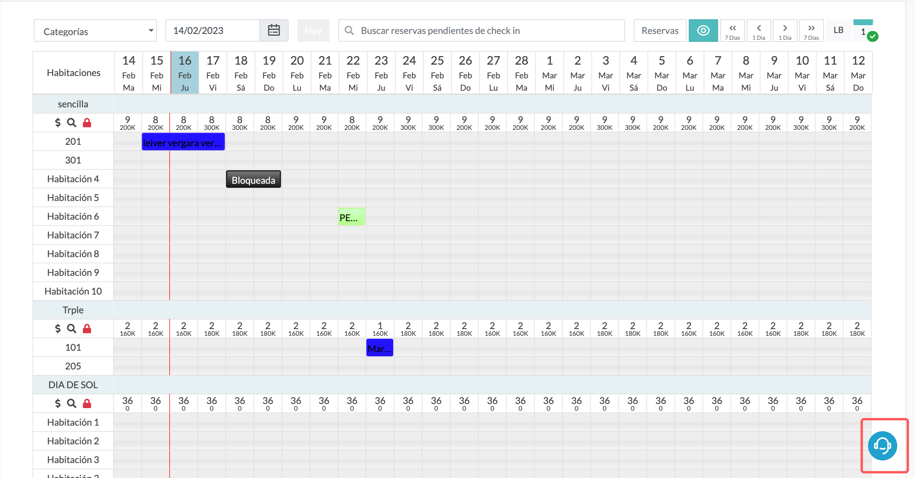Screen dimensions: 915x478
Task: Click the DIA DE SOL category header
Action: pyautogui.click(x=73, y=385)
